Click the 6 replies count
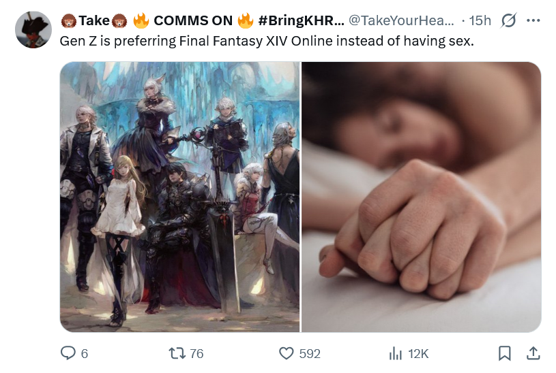 [85, 353]
